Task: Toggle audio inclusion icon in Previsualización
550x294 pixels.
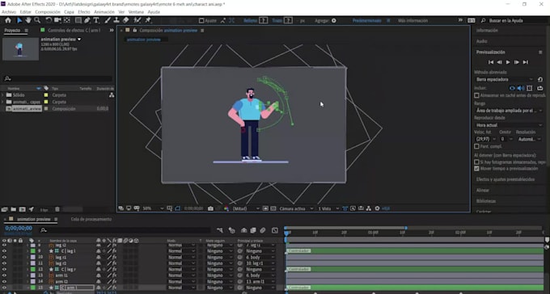Action: point(521,88)
